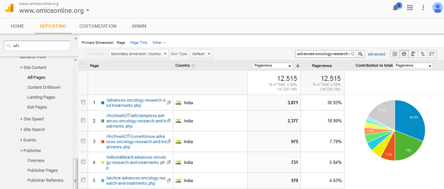444x189 pixels.
Task: Check the row 2 articleinpress checkbox
Action: (x=83, y=120)
